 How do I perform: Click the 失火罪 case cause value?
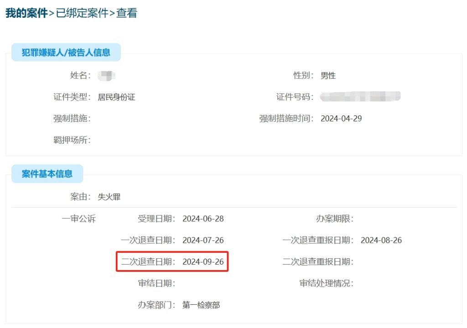click(109, 197)
